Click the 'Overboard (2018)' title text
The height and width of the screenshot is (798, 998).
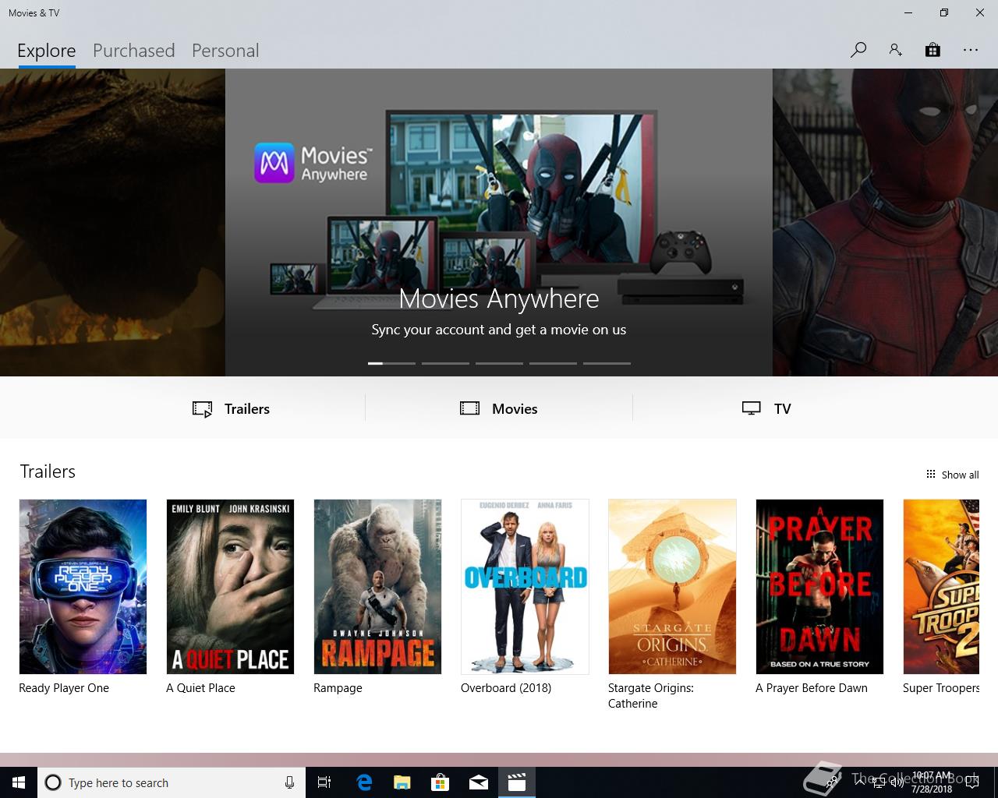(506, 688)
